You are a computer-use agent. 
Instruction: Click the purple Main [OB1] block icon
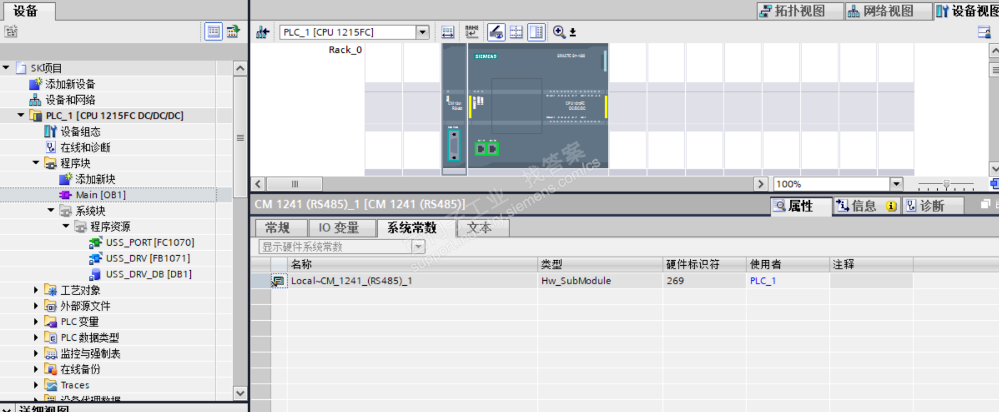(x=66, y=195)
